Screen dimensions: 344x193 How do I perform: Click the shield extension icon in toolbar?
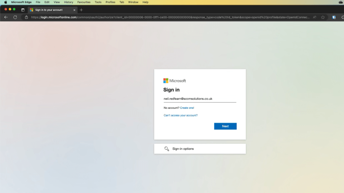[334, 17]
